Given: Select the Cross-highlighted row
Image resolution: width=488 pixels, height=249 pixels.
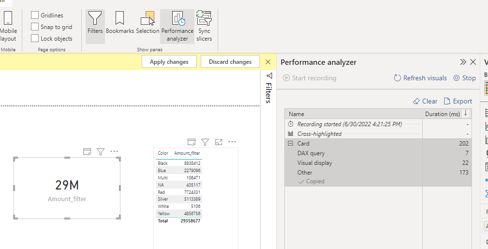Looking at the screenshot, I should 378,133.
